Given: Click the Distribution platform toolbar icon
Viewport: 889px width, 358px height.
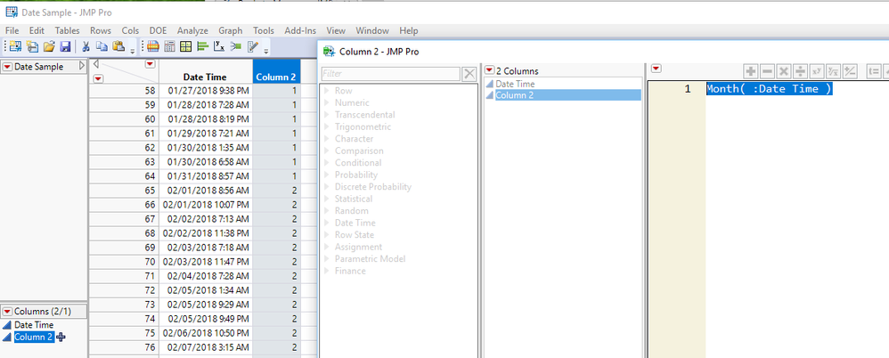Looking at the screenshot, I should pyautogui.click(x=153, y=46).
